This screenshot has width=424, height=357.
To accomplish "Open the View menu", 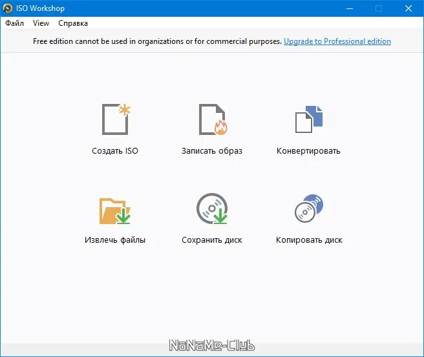I will click(x=41, y=23).
